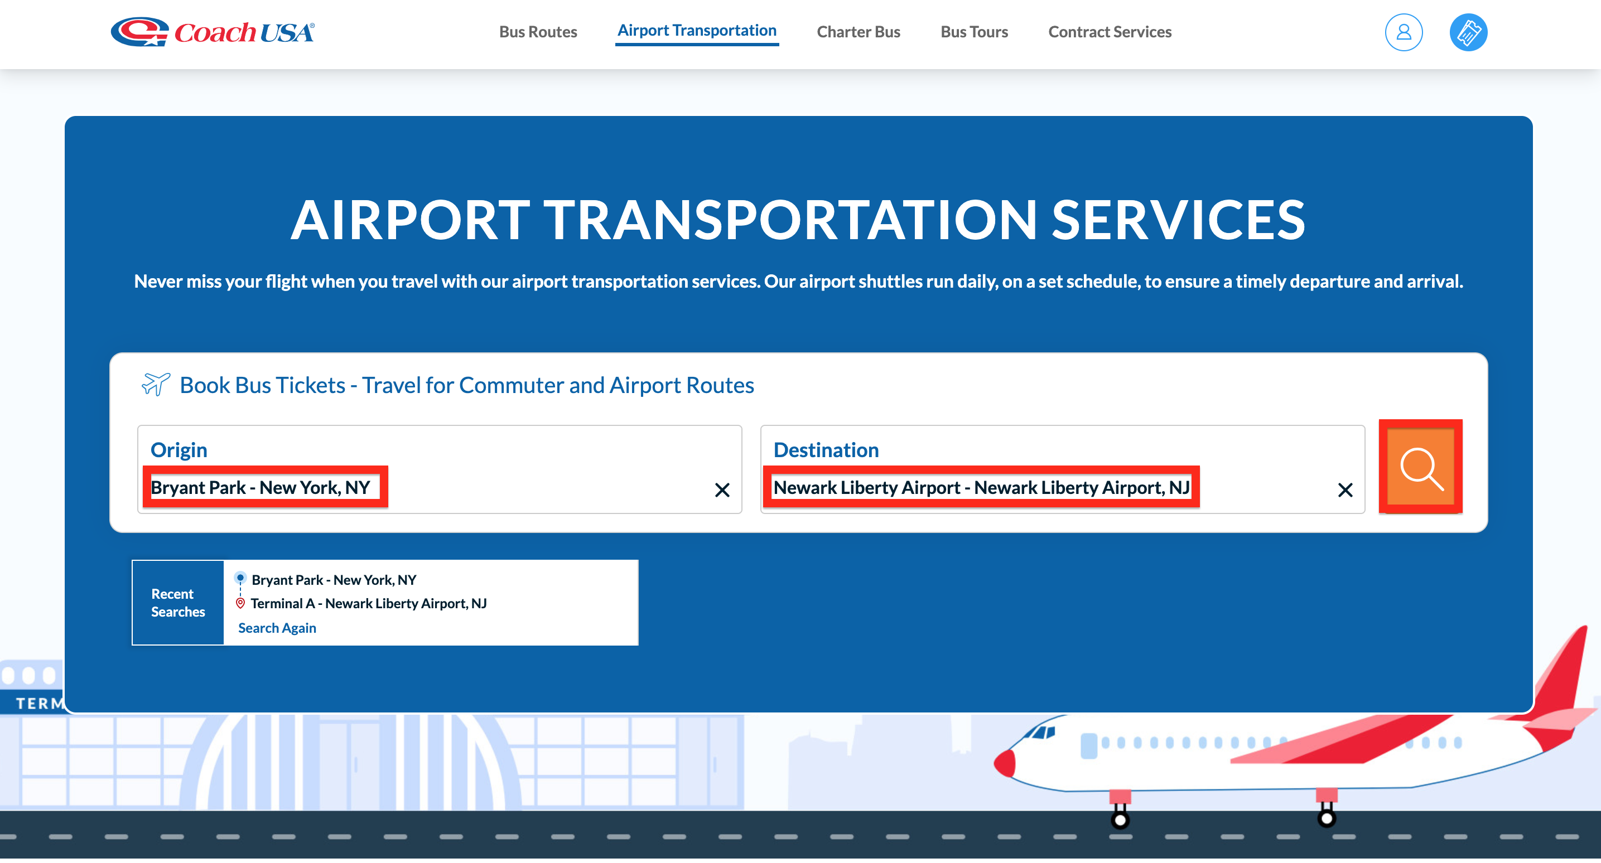Viewport: 1601px width, 863px height.
Task: Click the red destination pin in Recent Searches
Action: pyautogui.click(x=240, y=603)
